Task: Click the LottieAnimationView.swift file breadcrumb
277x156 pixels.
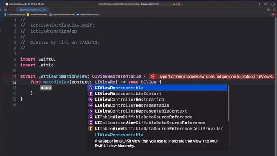Action: pos(62,14)
